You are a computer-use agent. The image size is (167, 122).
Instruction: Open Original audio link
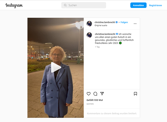click(101, 26)
